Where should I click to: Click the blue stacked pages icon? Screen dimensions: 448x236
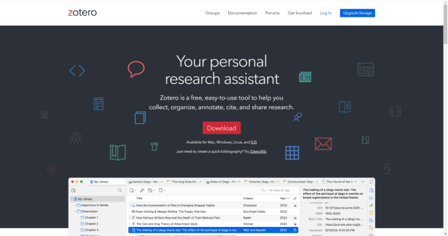tap(140, 118)
